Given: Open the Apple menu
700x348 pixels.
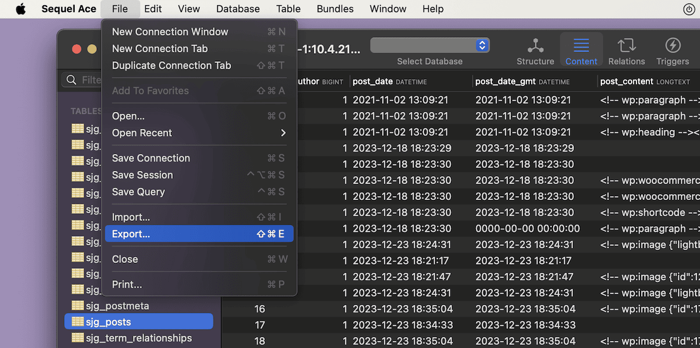Looking at the screenshot, I should 21,9.
